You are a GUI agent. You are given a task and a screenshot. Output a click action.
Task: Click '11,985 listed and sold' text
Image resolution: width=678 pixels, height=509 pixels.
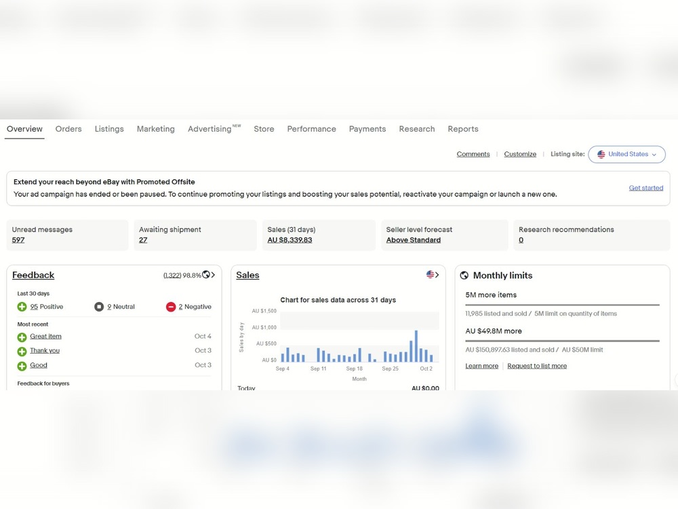(496, 314)
